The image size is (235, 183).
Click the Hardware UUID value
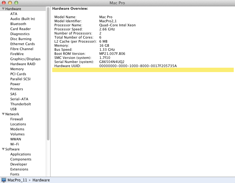coord(138,66)
